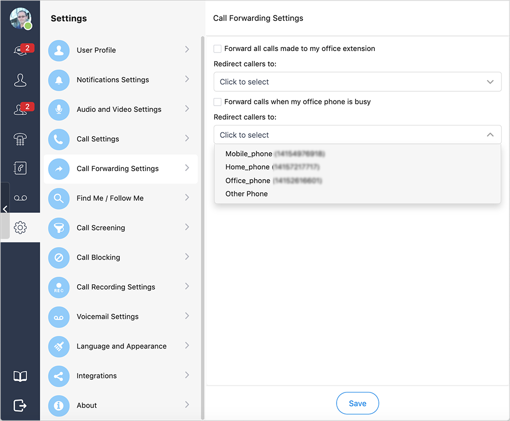Viewport: 510px width, 421px height.
Task: Click the chat messages icon with badge
Action: (x=20, y=51)
